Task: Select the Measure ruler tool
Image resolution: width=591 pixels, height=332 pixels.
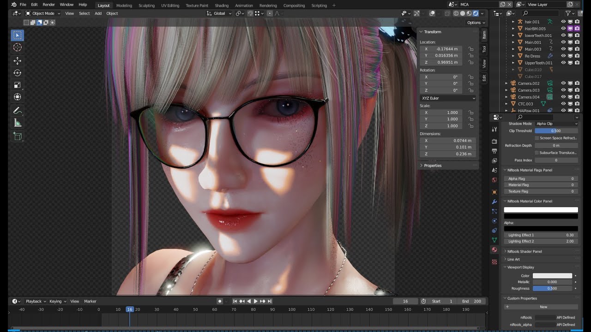Action: pos(18,123)
